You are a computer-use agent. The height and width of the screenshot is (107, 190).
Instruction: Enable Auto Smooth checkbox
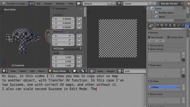point(149,37)
